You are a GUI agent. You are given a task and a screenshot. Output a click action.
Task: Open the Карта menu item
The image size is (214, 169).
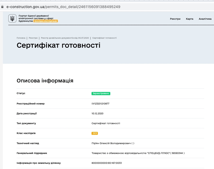tap(190, 19)
